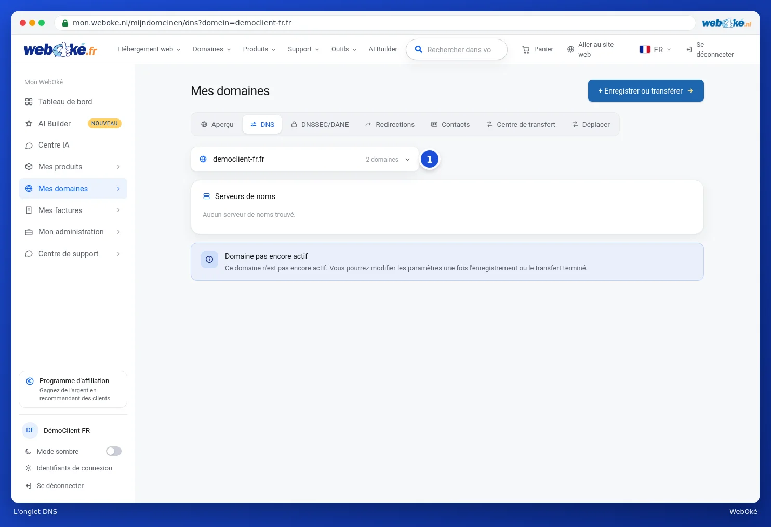Image resolution: width=771 pixels, height=527 pixels.
Task: Switch to the Aperçu tab
Action: pos(217,125)
